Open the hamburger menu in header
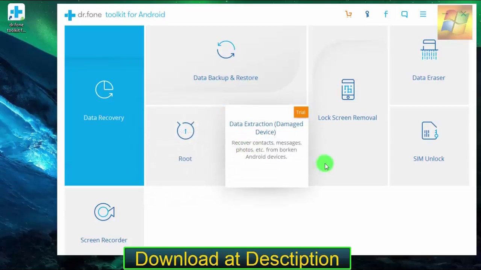Screen dimensions: 481x270 tap(423, 14)
